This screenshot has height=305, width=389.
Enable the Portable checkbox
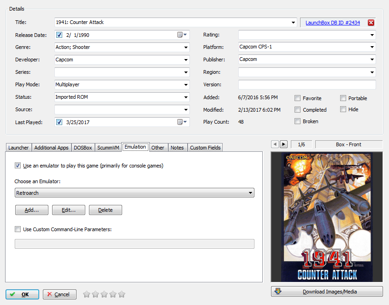point(343,98)
